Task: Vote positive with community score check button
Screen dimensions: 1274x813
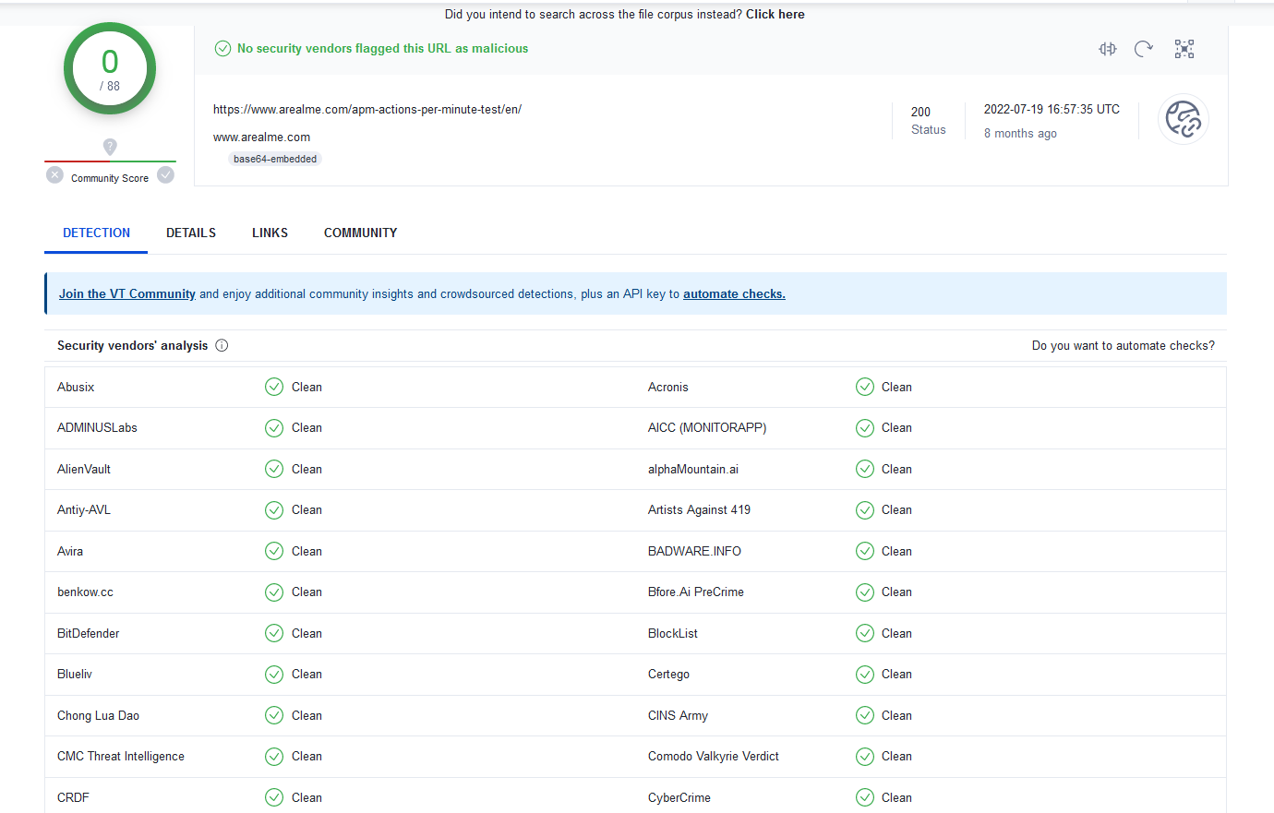Action: point(166,175)
